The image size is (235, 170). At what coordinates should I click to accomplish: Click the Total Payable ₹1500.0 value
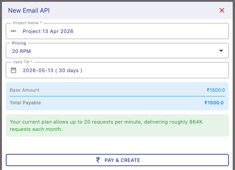click(x=214, y=103)
